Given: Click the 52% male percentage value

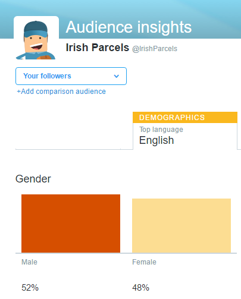Looking at the screenshot, I should [x=30, y=288].
